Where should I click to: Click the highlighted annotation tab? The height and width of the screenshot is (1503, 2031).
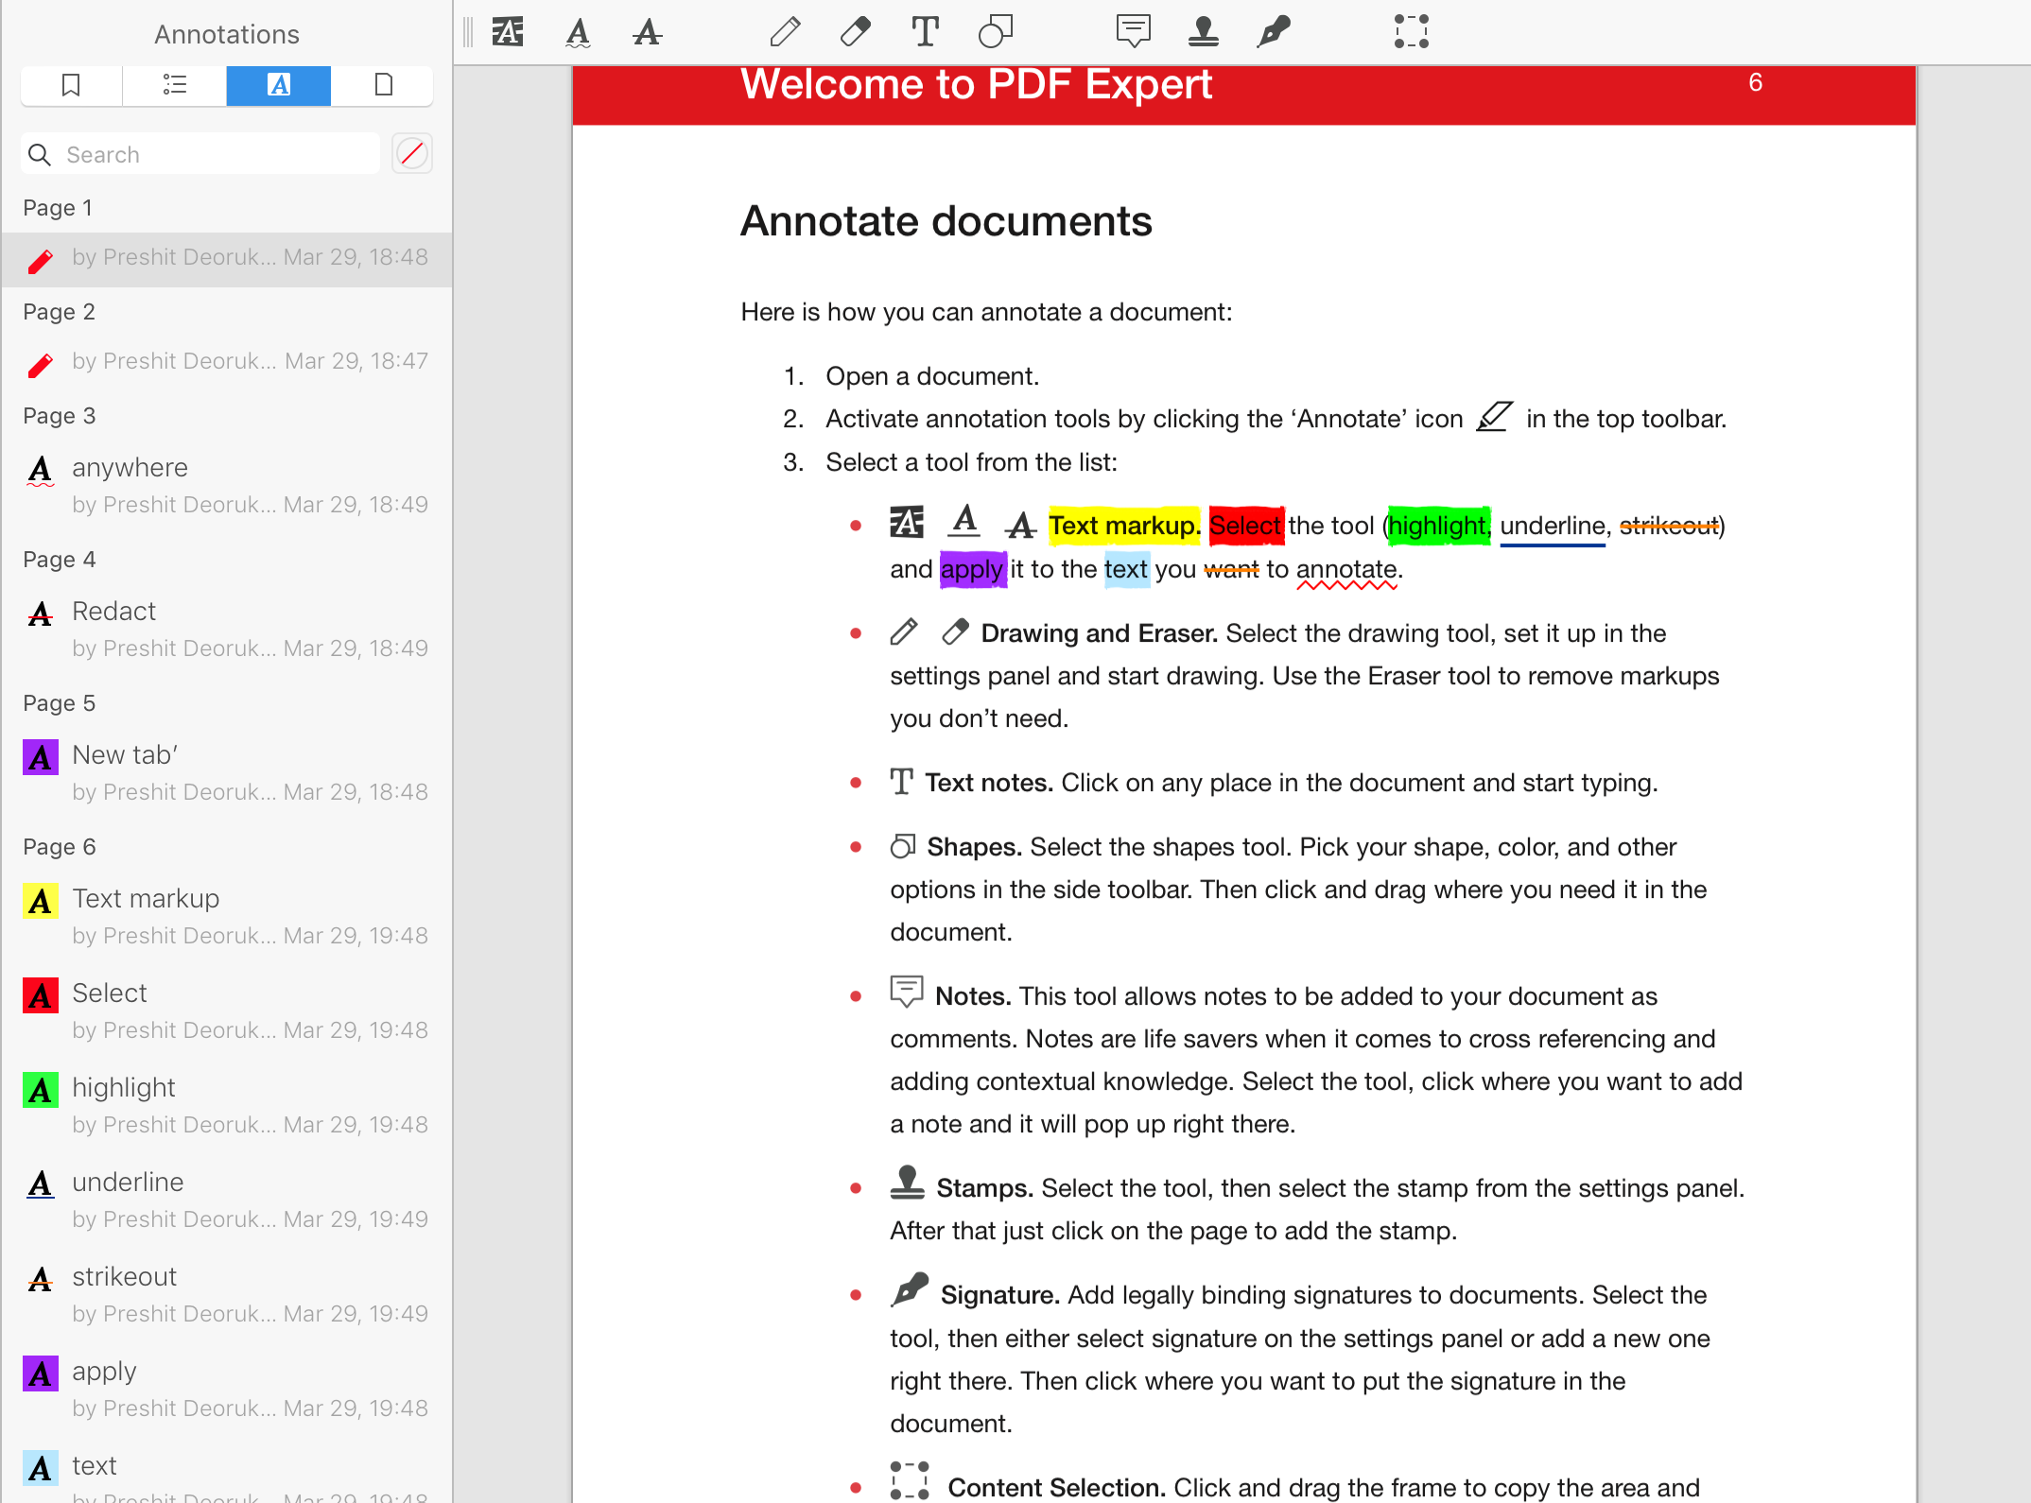click(x=278, y=85)
